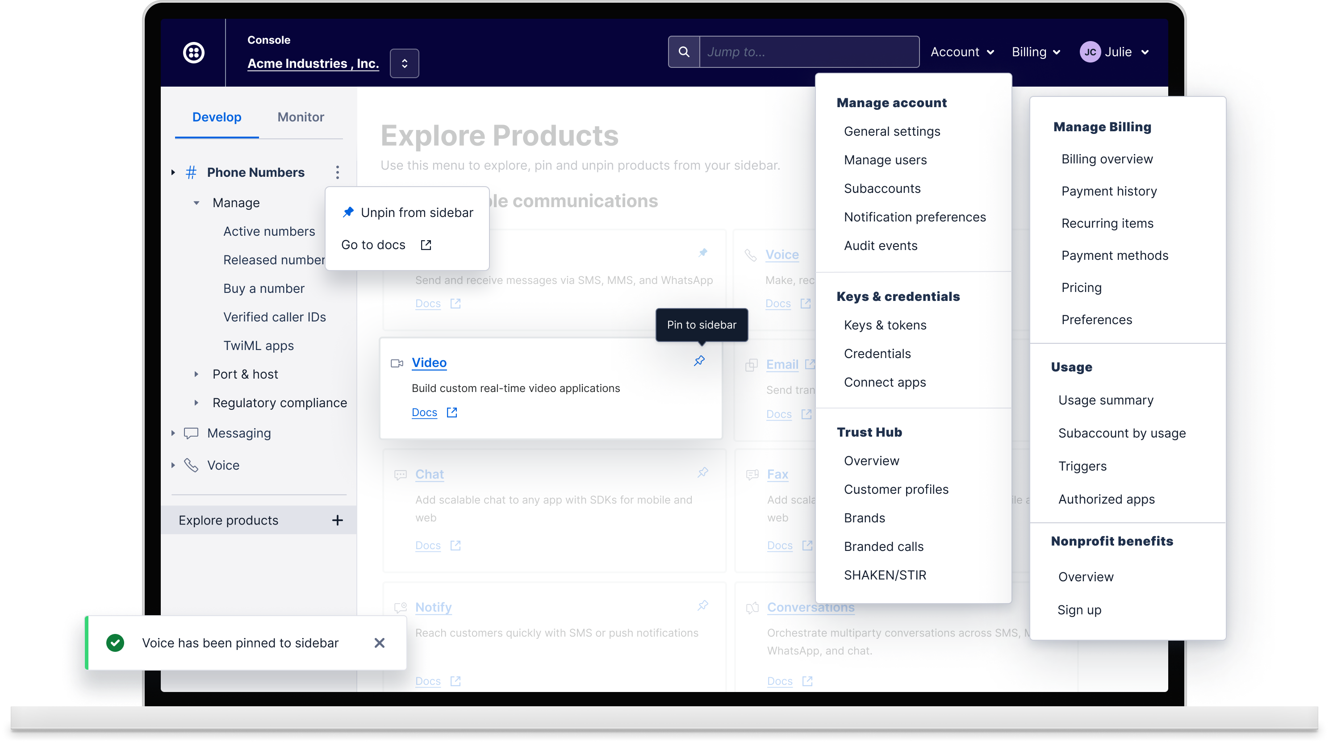
Task: Click the Voice sidebar icon
Action: point(191,465)
